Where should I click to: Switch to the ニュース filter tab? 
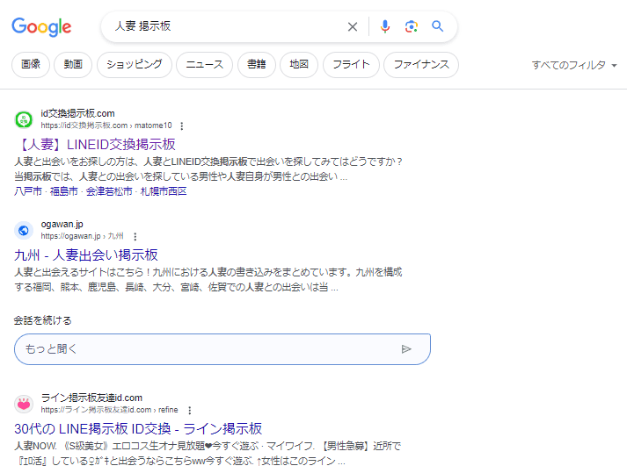point(204,64)
